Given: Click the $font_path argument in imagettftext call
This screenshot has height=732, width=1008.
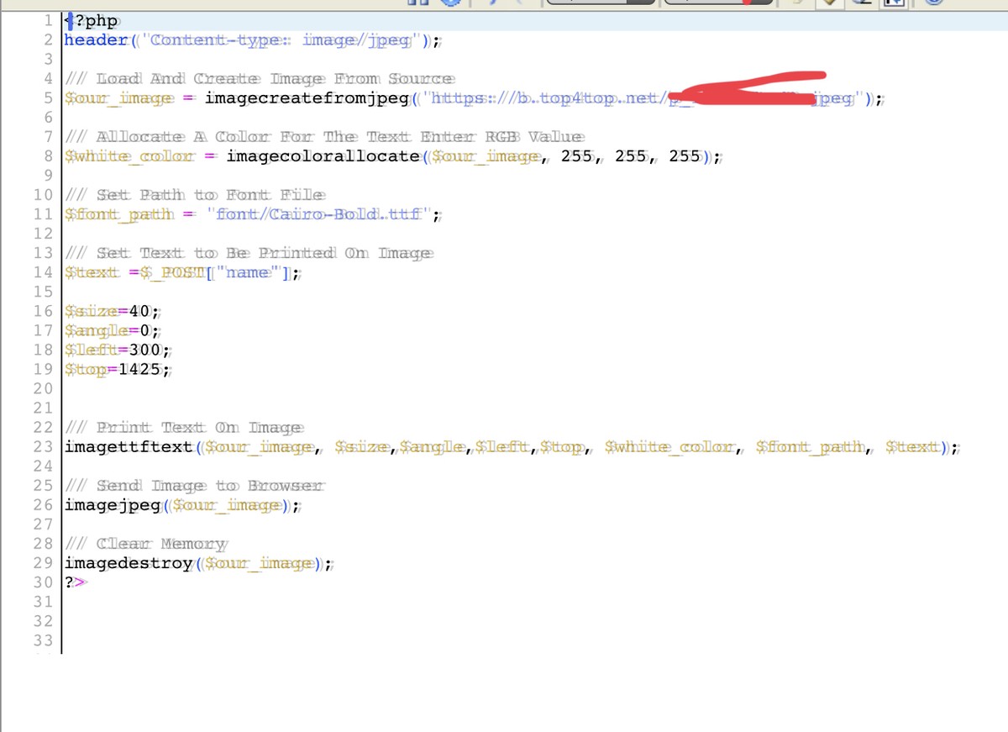Looking at the screenshot, I should (811, 446).
